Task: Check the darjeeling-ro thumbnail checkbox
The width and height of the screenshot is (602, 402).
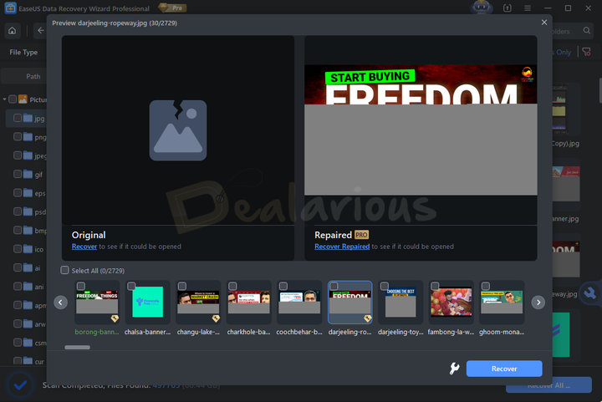Action: 334,286
